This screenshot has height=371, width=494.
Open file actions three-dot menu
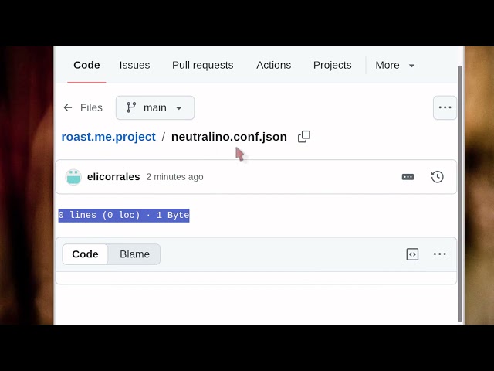coord(439,254)
